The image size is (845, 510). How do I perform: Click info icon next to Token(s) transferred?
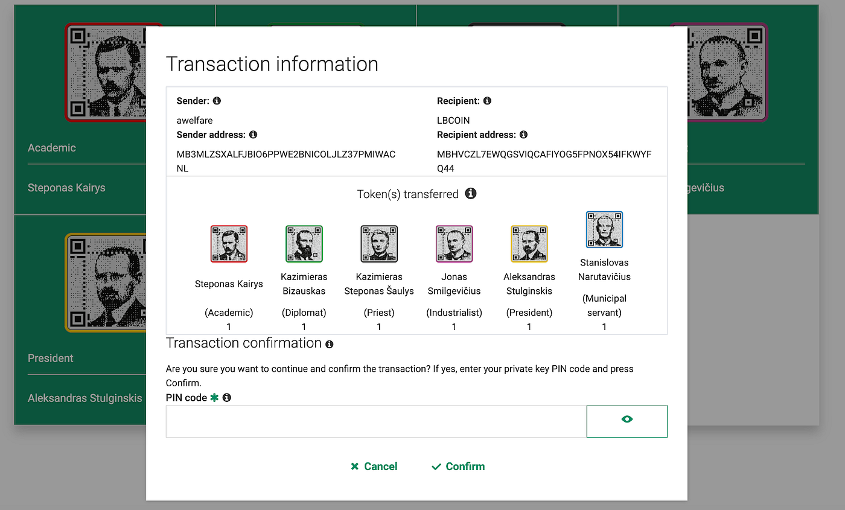[x=471, y=194]
